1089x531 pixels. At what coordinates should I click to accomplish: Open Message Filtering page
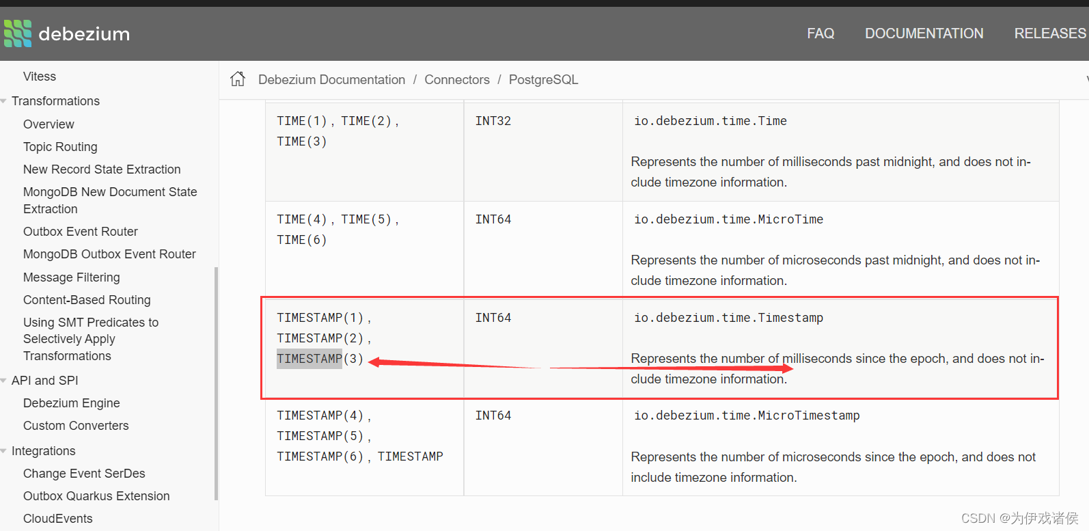(x=72, y=277)
